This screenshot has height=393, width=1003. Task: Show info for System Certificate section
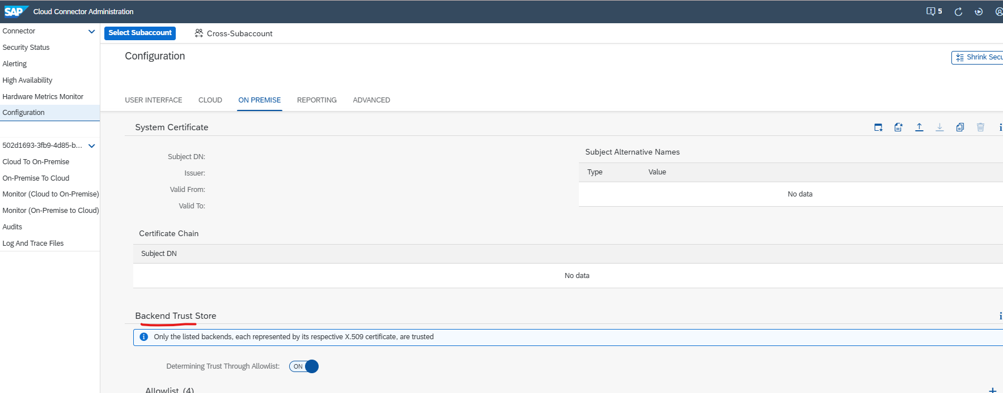click(x=1000, y=127)
